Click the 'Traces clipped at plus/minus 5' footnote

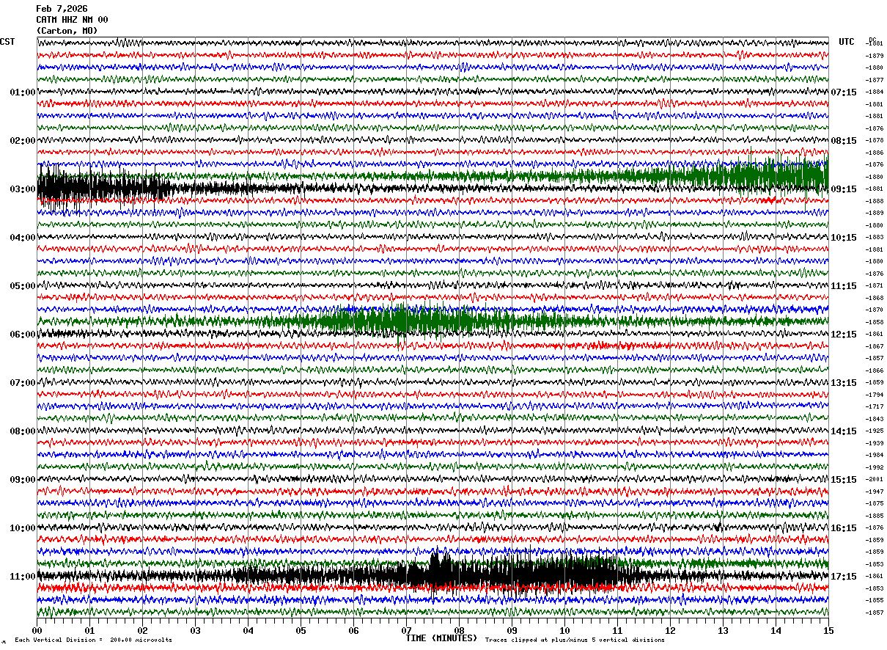click(575, 640)
